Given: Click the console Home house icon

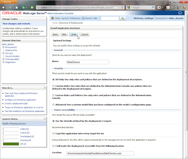Looking at the screenshot, I should click(x=53, y=18).
